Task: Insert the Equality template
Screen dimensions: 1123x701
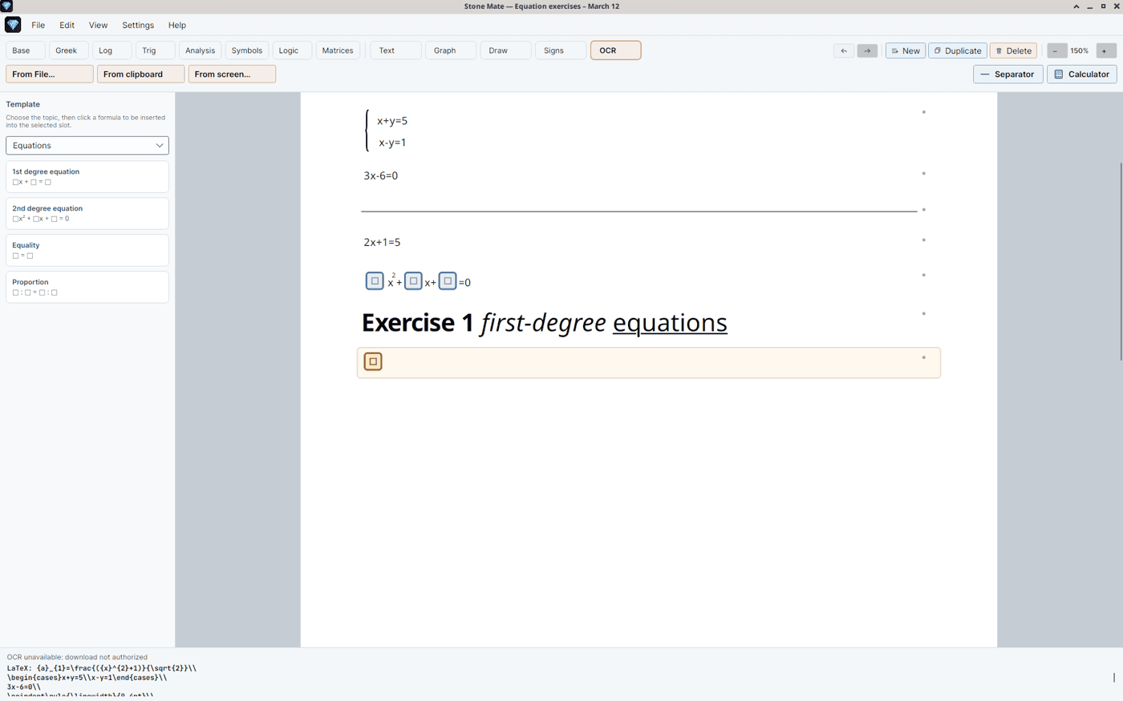Action: [x=87, y=251]
